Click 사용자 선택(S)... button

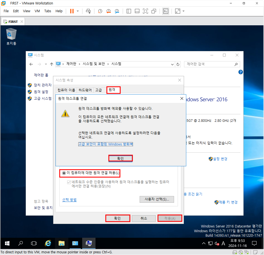click(157, 199)
